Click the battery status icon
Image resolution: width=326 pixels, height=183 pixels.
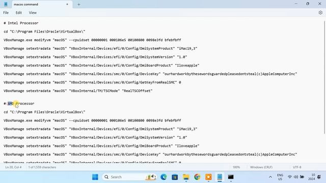[x=302, y=177]
